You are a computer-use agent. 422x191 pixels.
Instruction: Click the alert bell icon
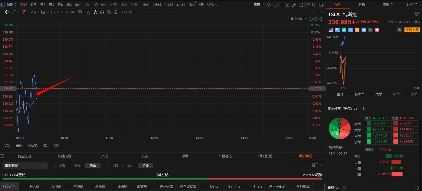(x=399, y=30)
